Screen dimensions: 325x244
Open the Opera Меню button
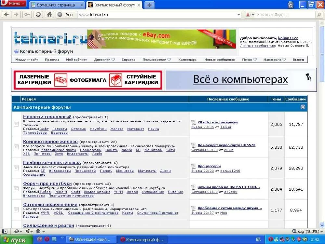point(13,3)
